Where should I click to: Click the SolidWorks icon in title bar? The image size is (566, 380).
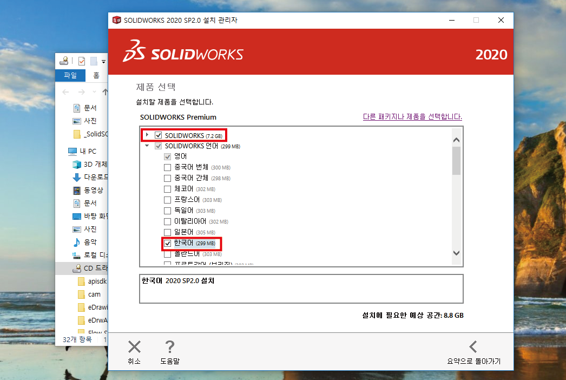coord(116,20)
